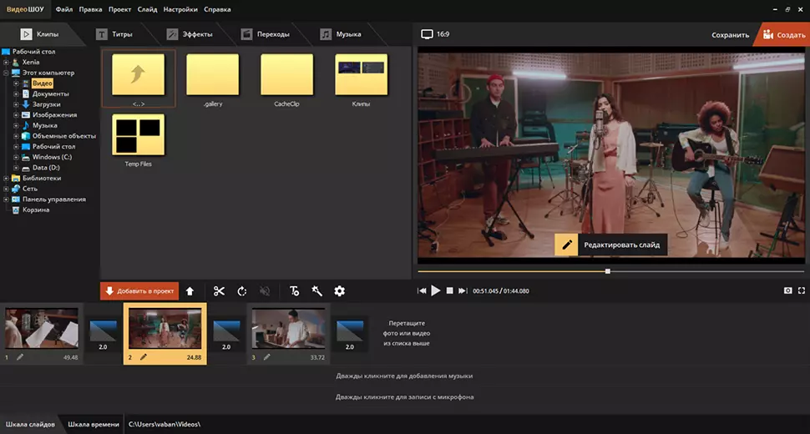Play the video preview
The image size is (810, 434).
pos(435,290)
